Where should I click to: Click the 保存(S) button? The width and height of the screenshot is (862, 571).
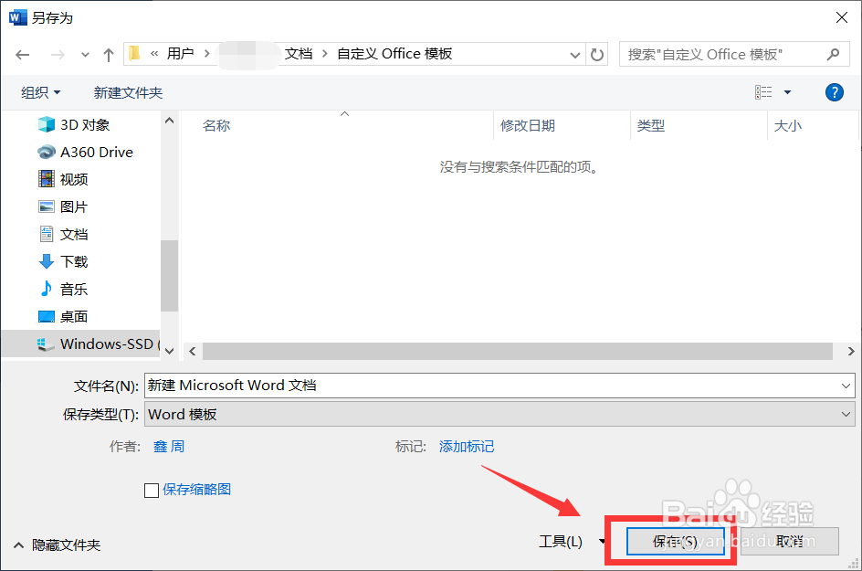point(675,541)
